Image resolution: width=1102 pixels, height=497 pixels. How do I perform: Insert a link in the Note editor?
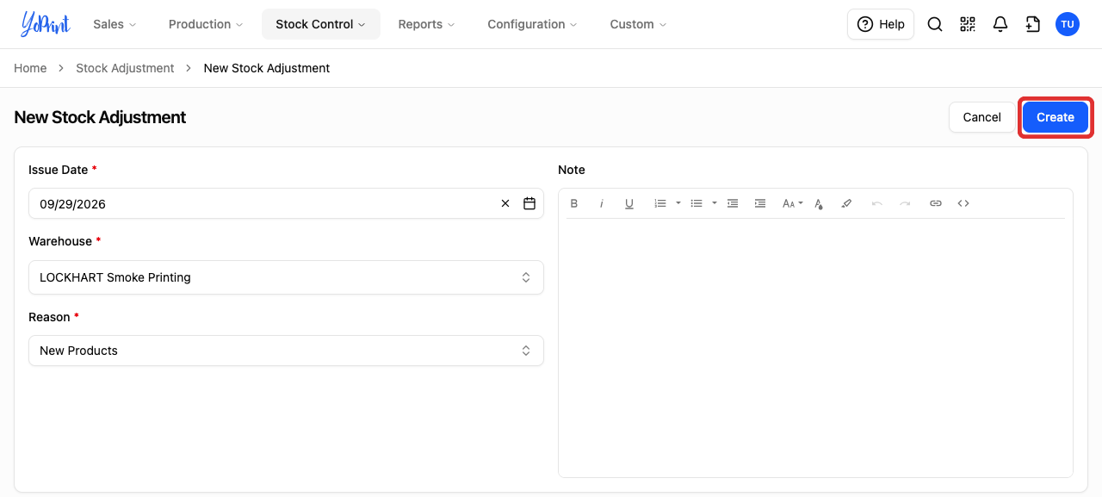936,203
